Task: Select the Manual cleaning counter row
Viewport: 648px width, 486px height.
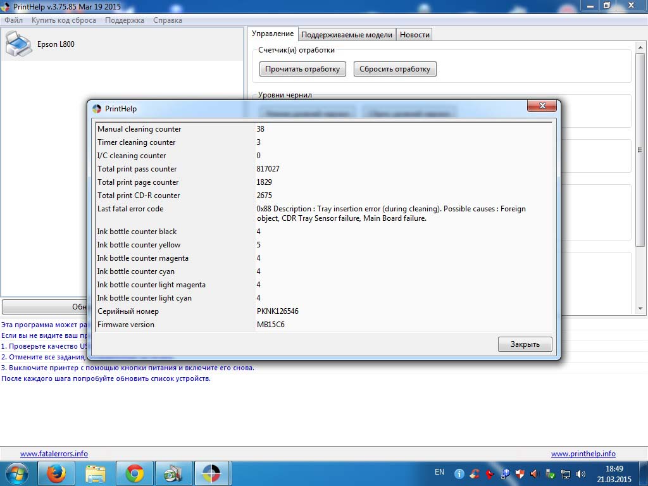Action: click(323, 129)
